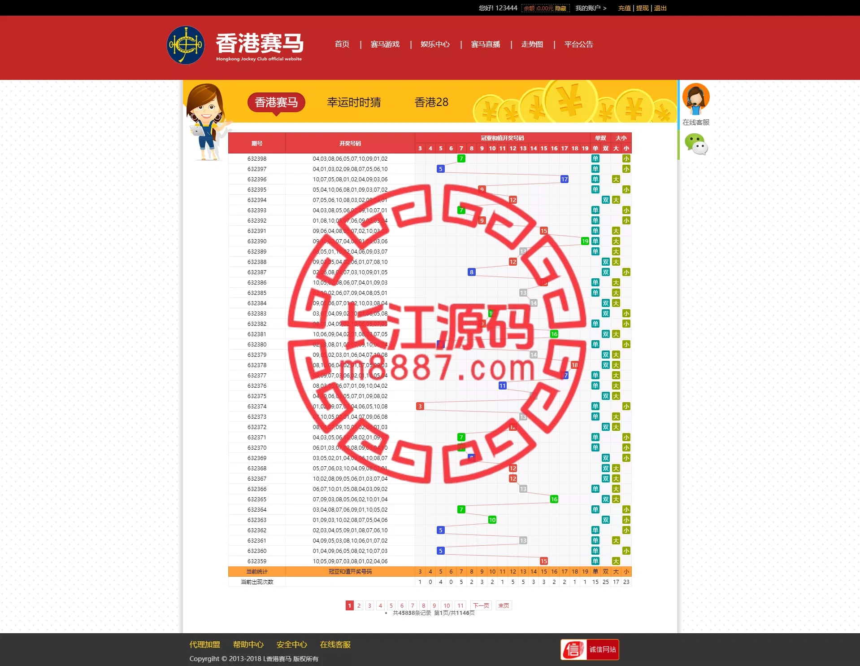The height and width of the screenshot is (666, 860).
Task: Click the 充值 link
Action: (x=624, y=8)
